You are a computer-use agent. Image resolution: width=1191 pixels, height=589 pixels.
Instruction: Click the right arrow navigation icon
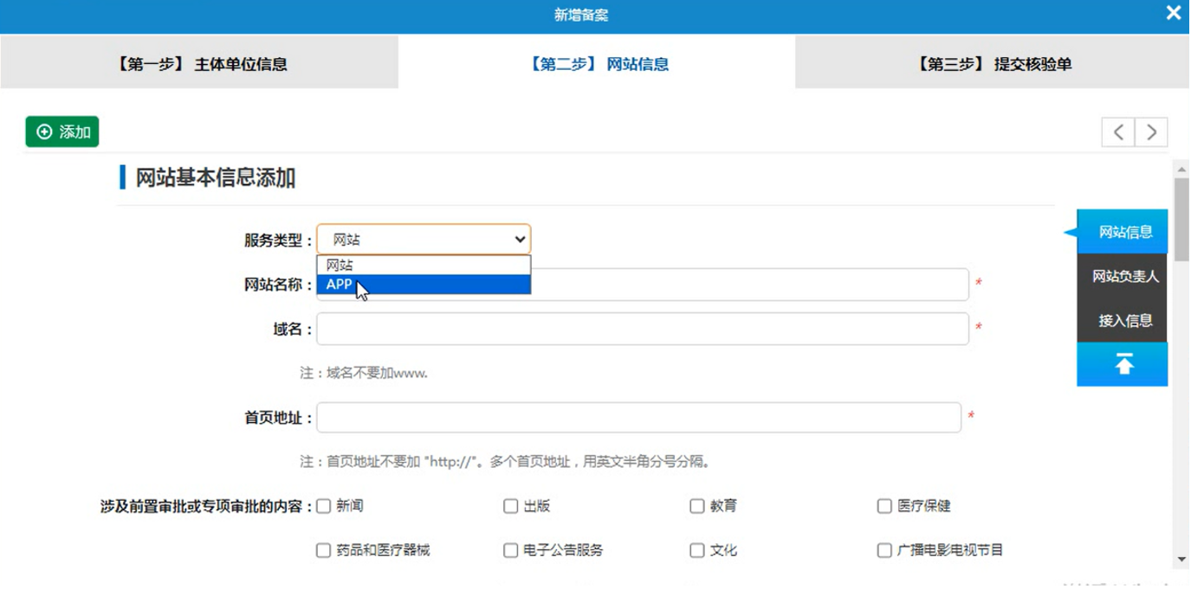tap(1151, 131)
